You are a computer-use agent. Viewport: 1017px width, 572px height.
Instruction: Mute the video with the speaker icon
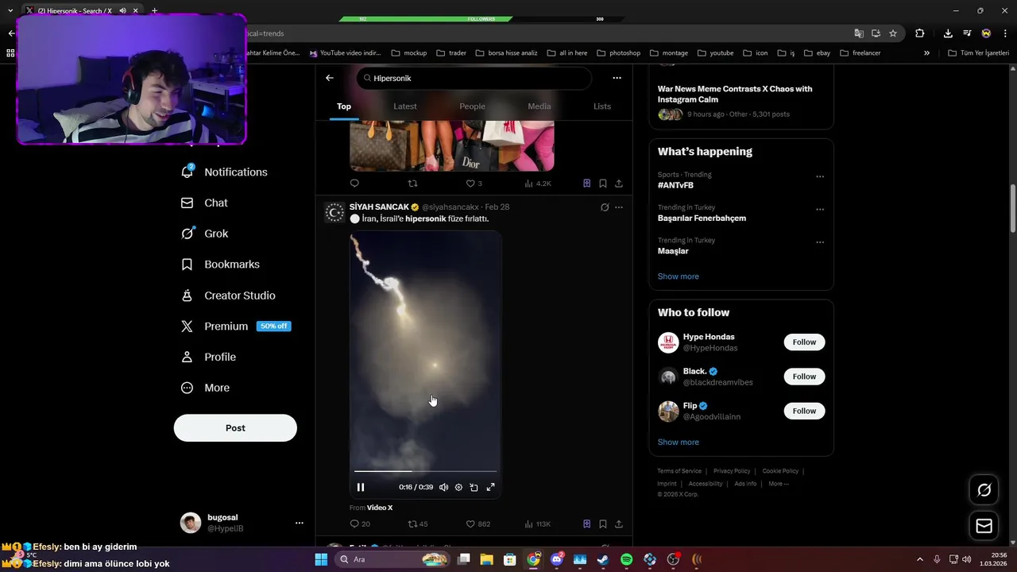click(443, 487)
